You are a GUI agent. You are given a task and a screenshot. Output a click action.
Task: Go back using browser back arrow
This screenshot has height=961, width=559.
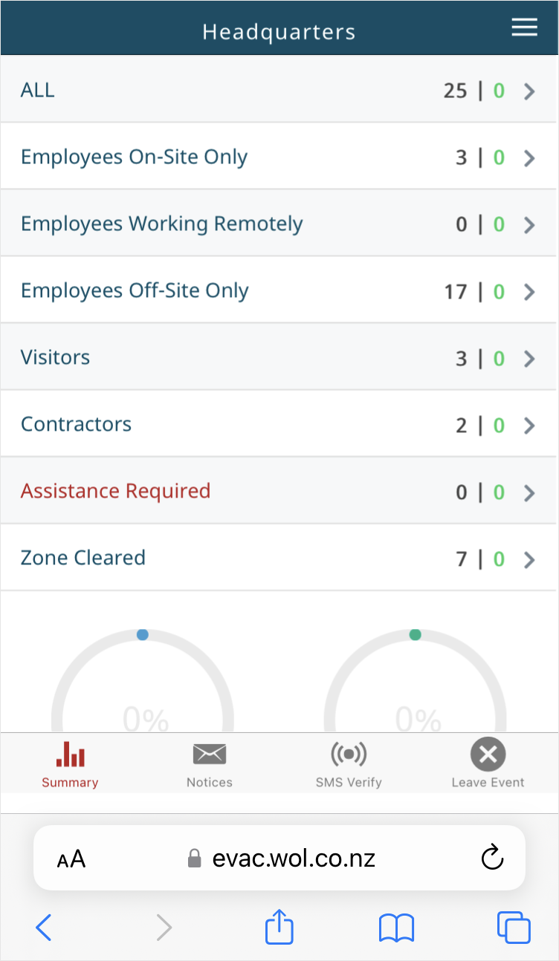pos(44,928)
